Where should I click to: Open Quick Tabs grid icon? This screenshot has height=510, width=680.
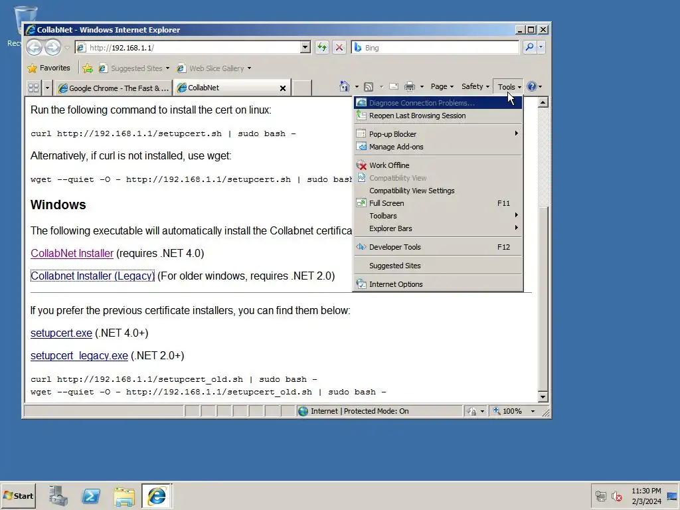coord(33,88)
